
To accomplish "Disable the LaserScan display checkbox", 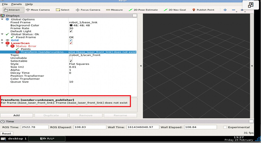I will click(x=71, y=43).
